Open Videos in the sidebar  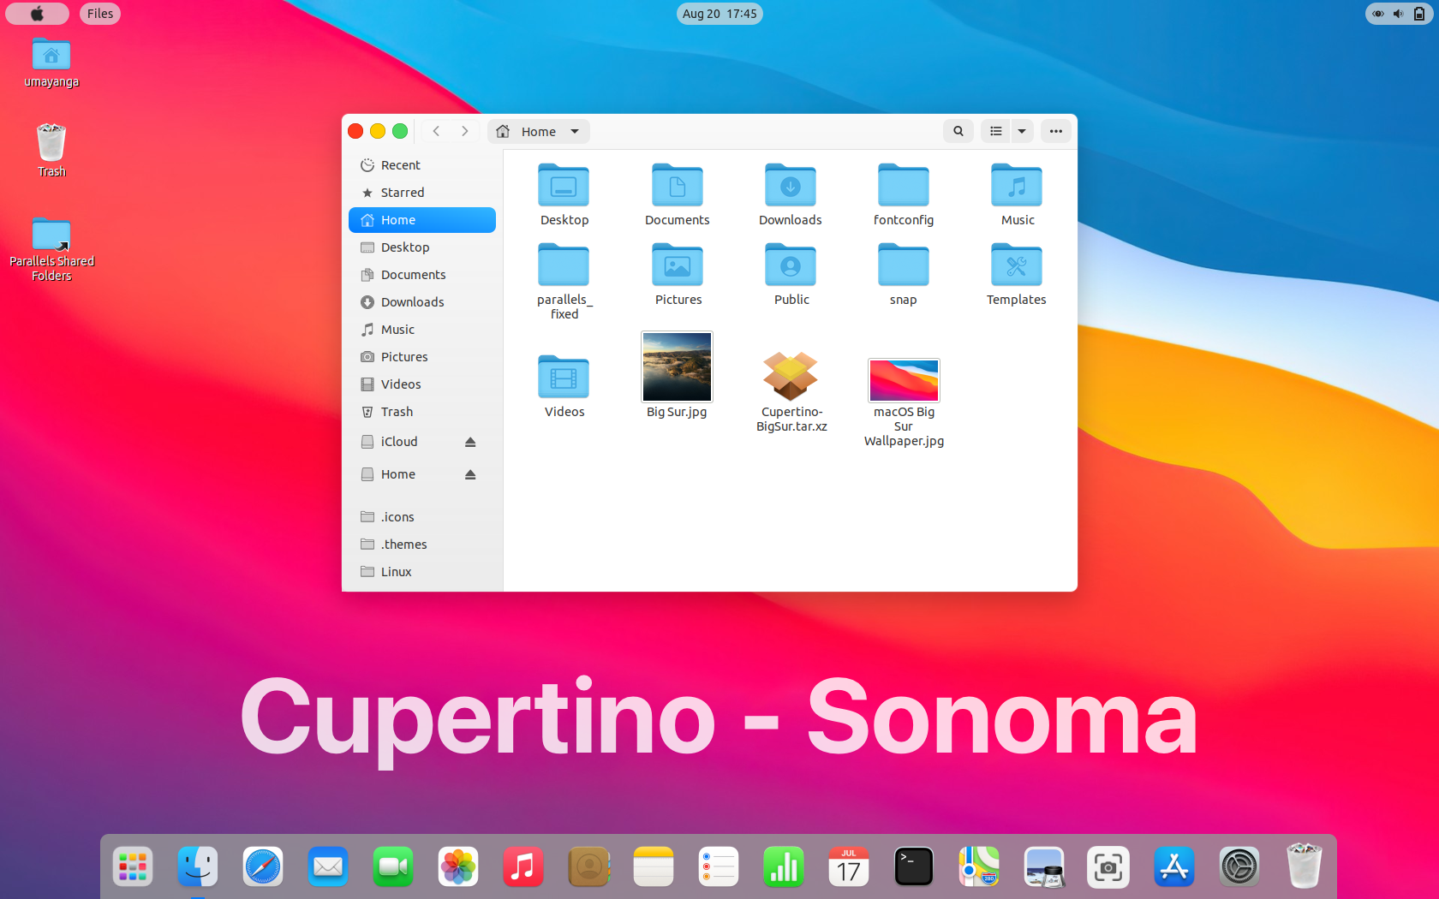pyautogui.click(x=422, y=384)
